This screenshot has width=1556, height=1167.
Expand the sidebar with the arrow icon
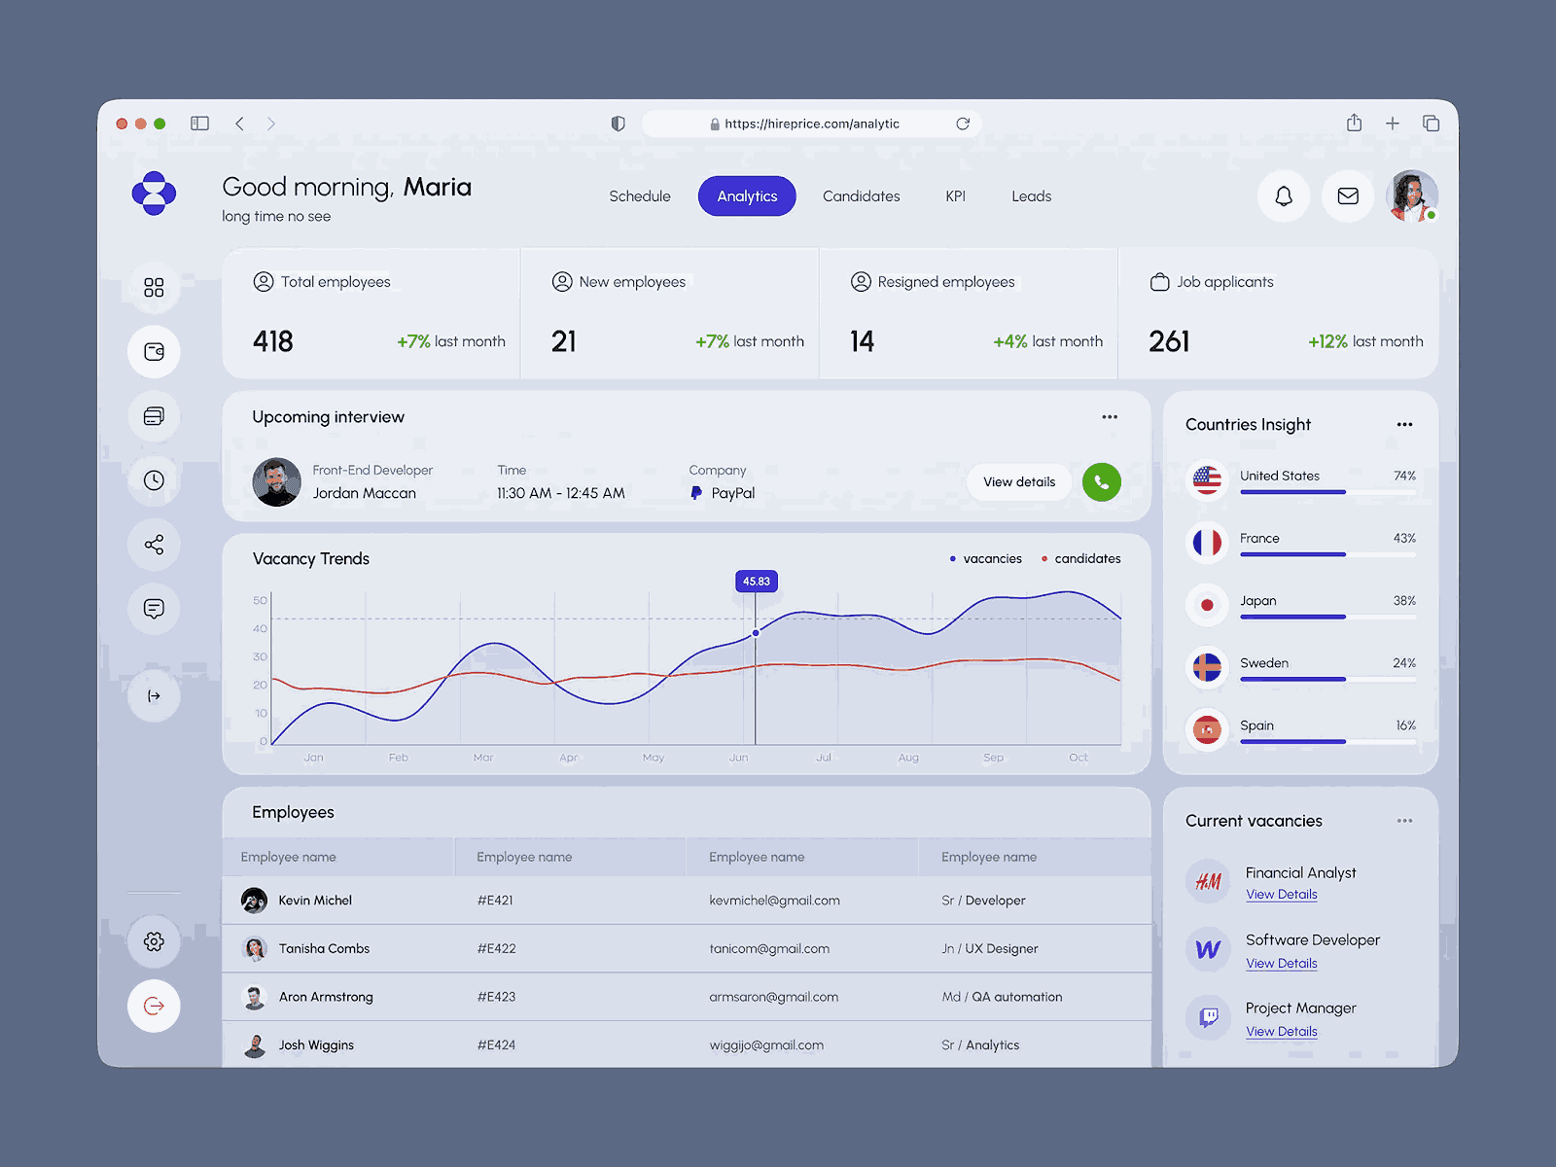pyautogui.click(x=154, y=696)
